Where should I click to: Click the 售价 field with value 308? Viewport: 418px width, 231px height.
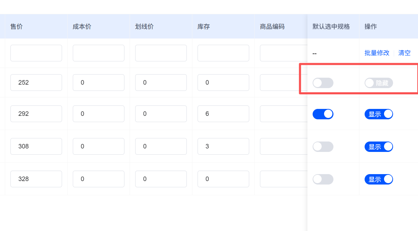[x=36, y=146]
